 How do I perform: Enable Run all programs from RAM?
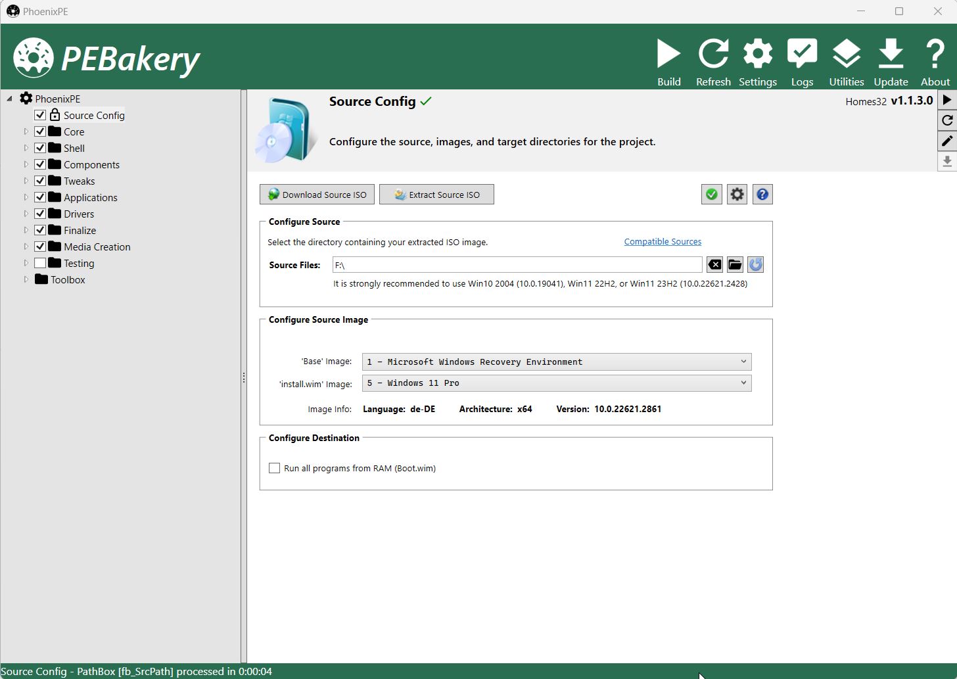tap(275, 468)
